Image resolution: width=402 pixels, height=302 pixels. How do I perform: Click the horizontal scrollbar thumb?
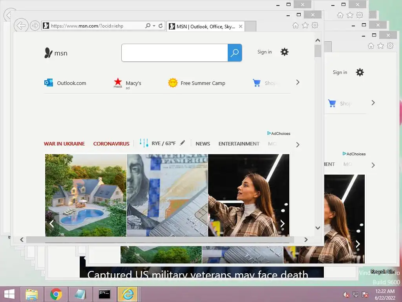tap(160, 239)
